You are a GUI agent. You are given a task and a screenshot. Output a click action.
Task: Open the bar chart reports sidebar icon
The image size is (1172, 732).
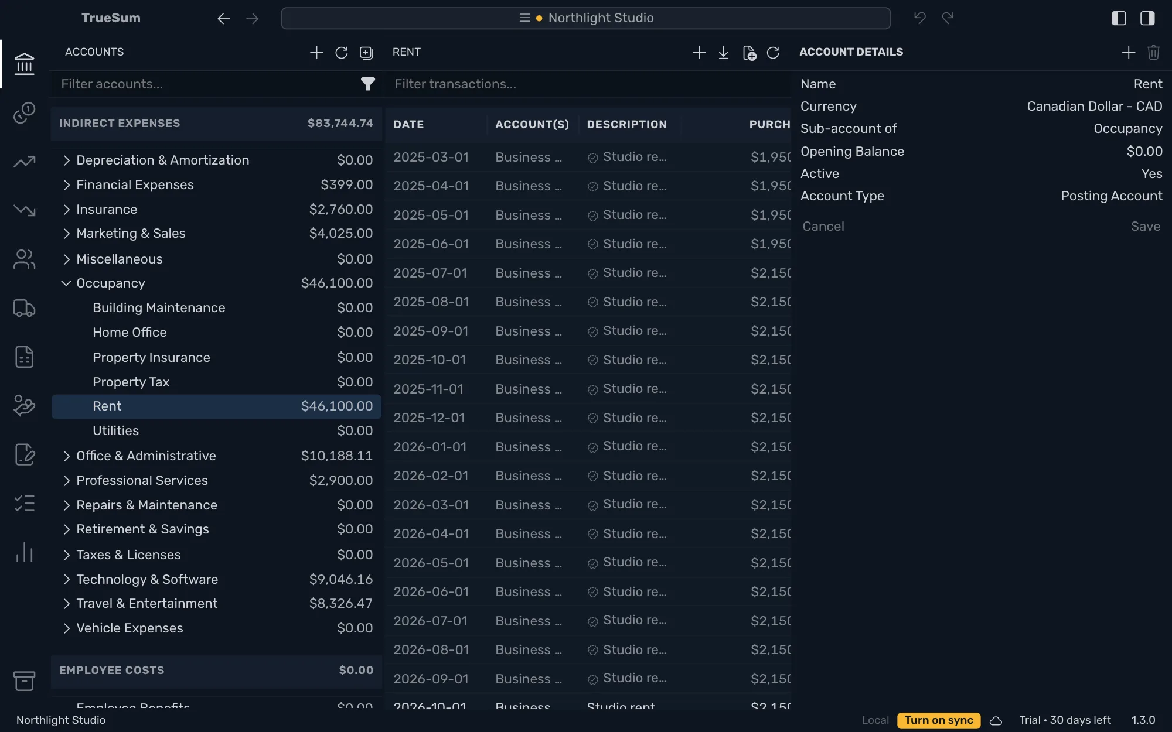(24, 552)
